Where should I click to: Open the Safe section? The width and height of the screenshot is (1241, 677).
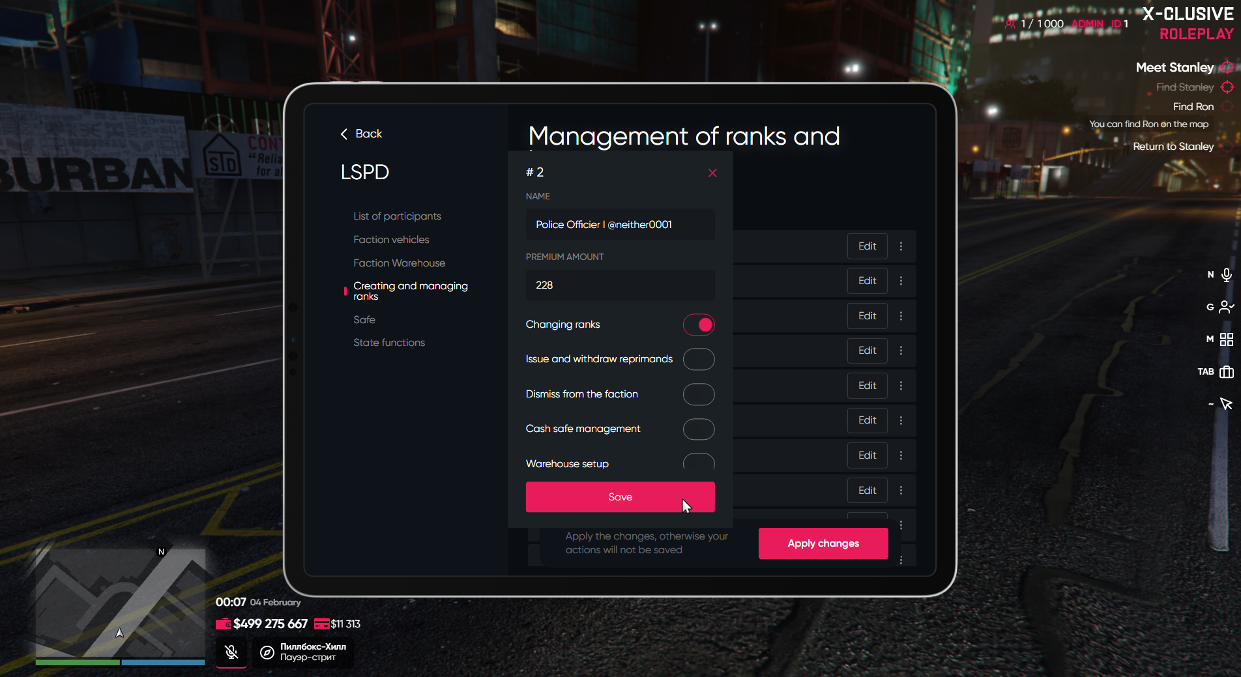point(364,320)
